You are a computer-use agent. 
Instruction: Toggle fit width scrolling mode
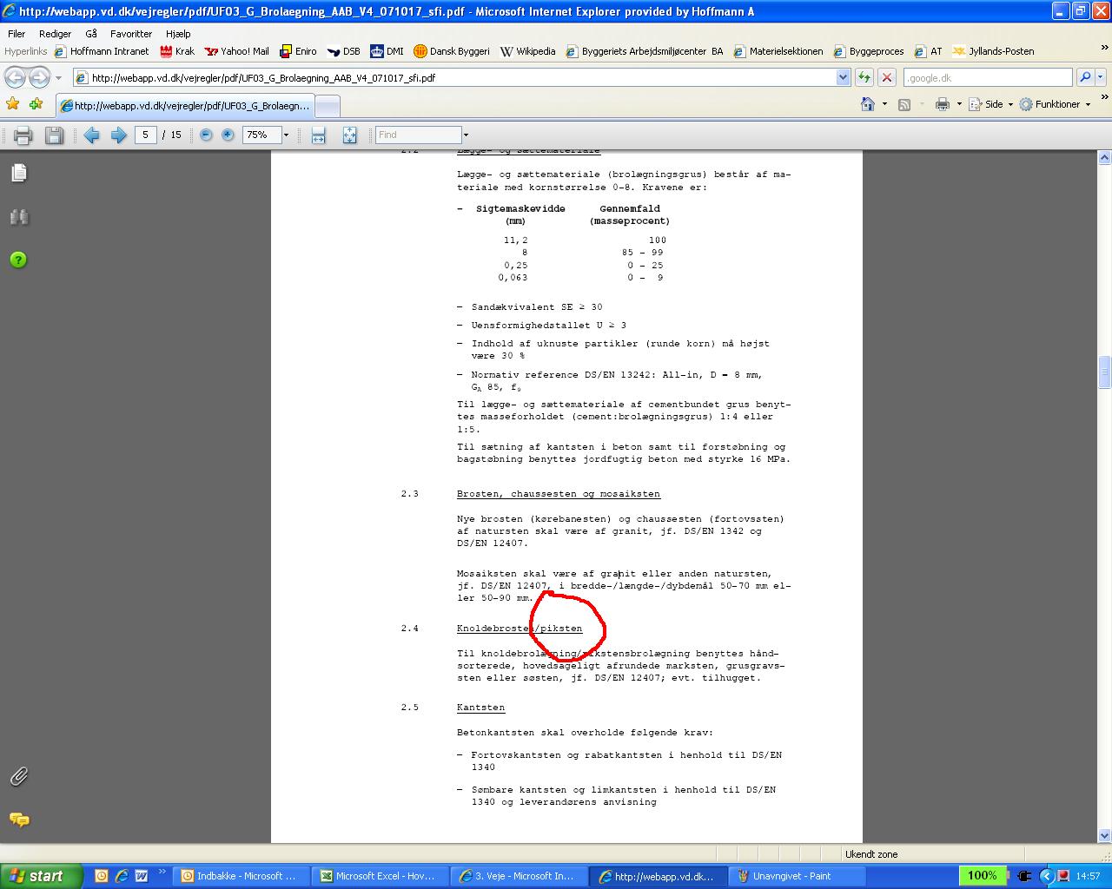tap(318, 135)
